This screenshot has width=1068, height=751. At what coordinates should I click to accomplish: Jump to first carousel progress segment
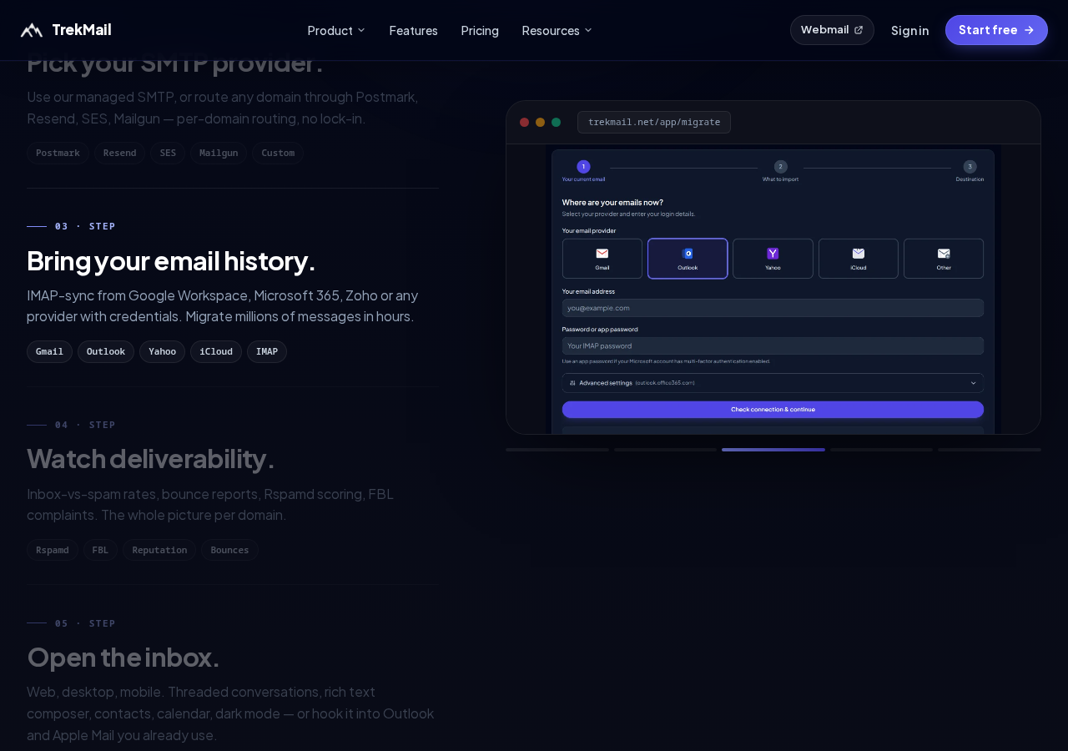tap(557, 450)
